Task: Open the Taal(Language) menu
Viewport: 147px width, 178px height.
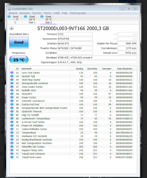Action: pyautogui.click(x=78, y=13)
